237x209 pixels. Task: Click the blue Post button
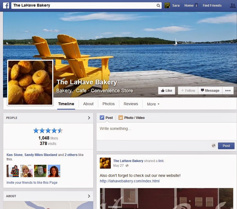coord(226,146)
